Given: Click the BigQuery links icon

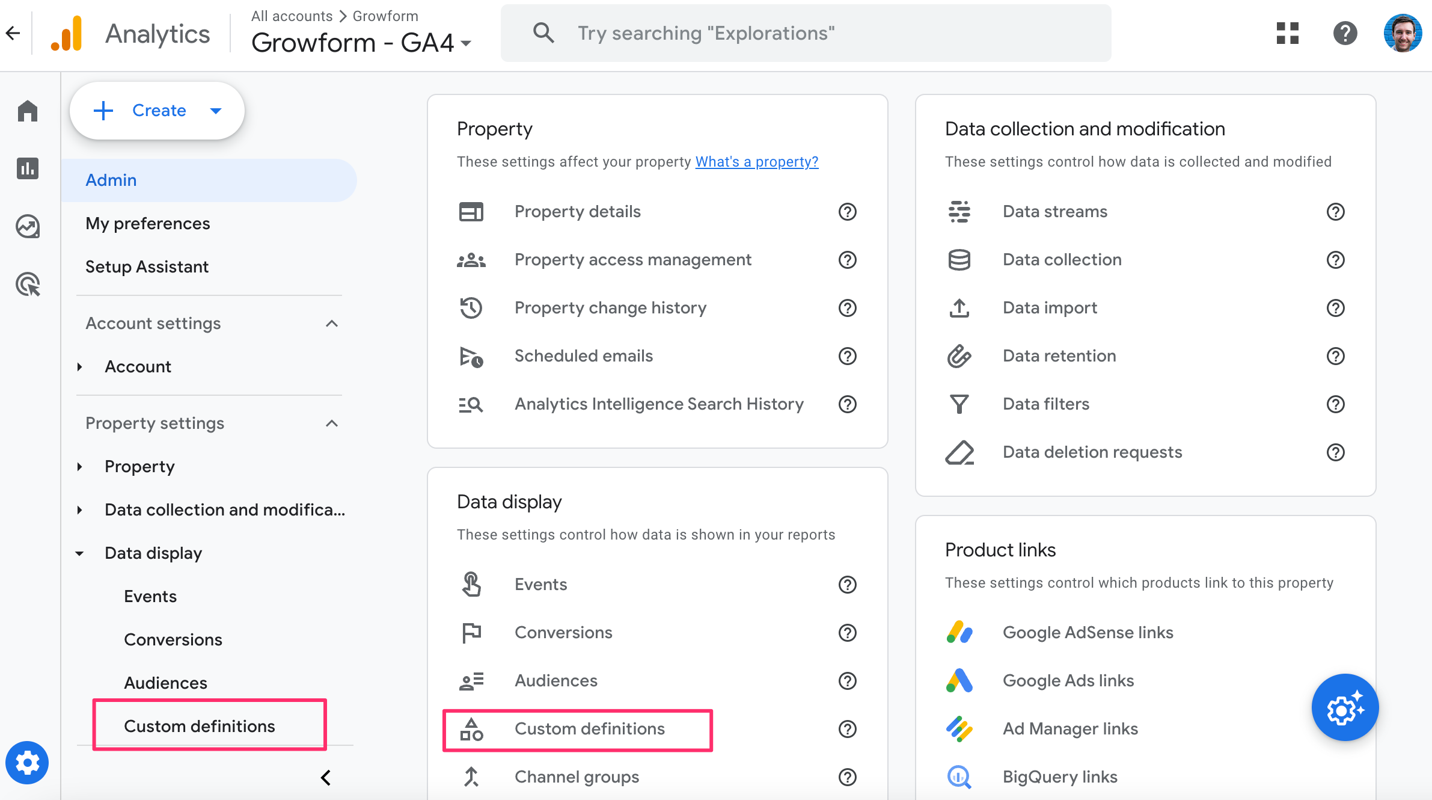Looking at the screenshot, I should [x=959, y=777].
